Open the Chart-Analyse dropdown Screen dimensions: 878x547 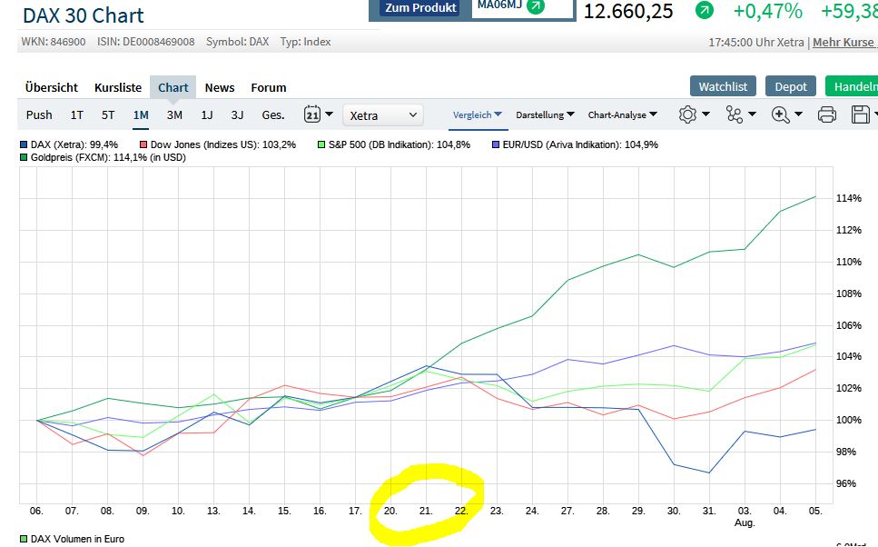[x=622, y=114]
